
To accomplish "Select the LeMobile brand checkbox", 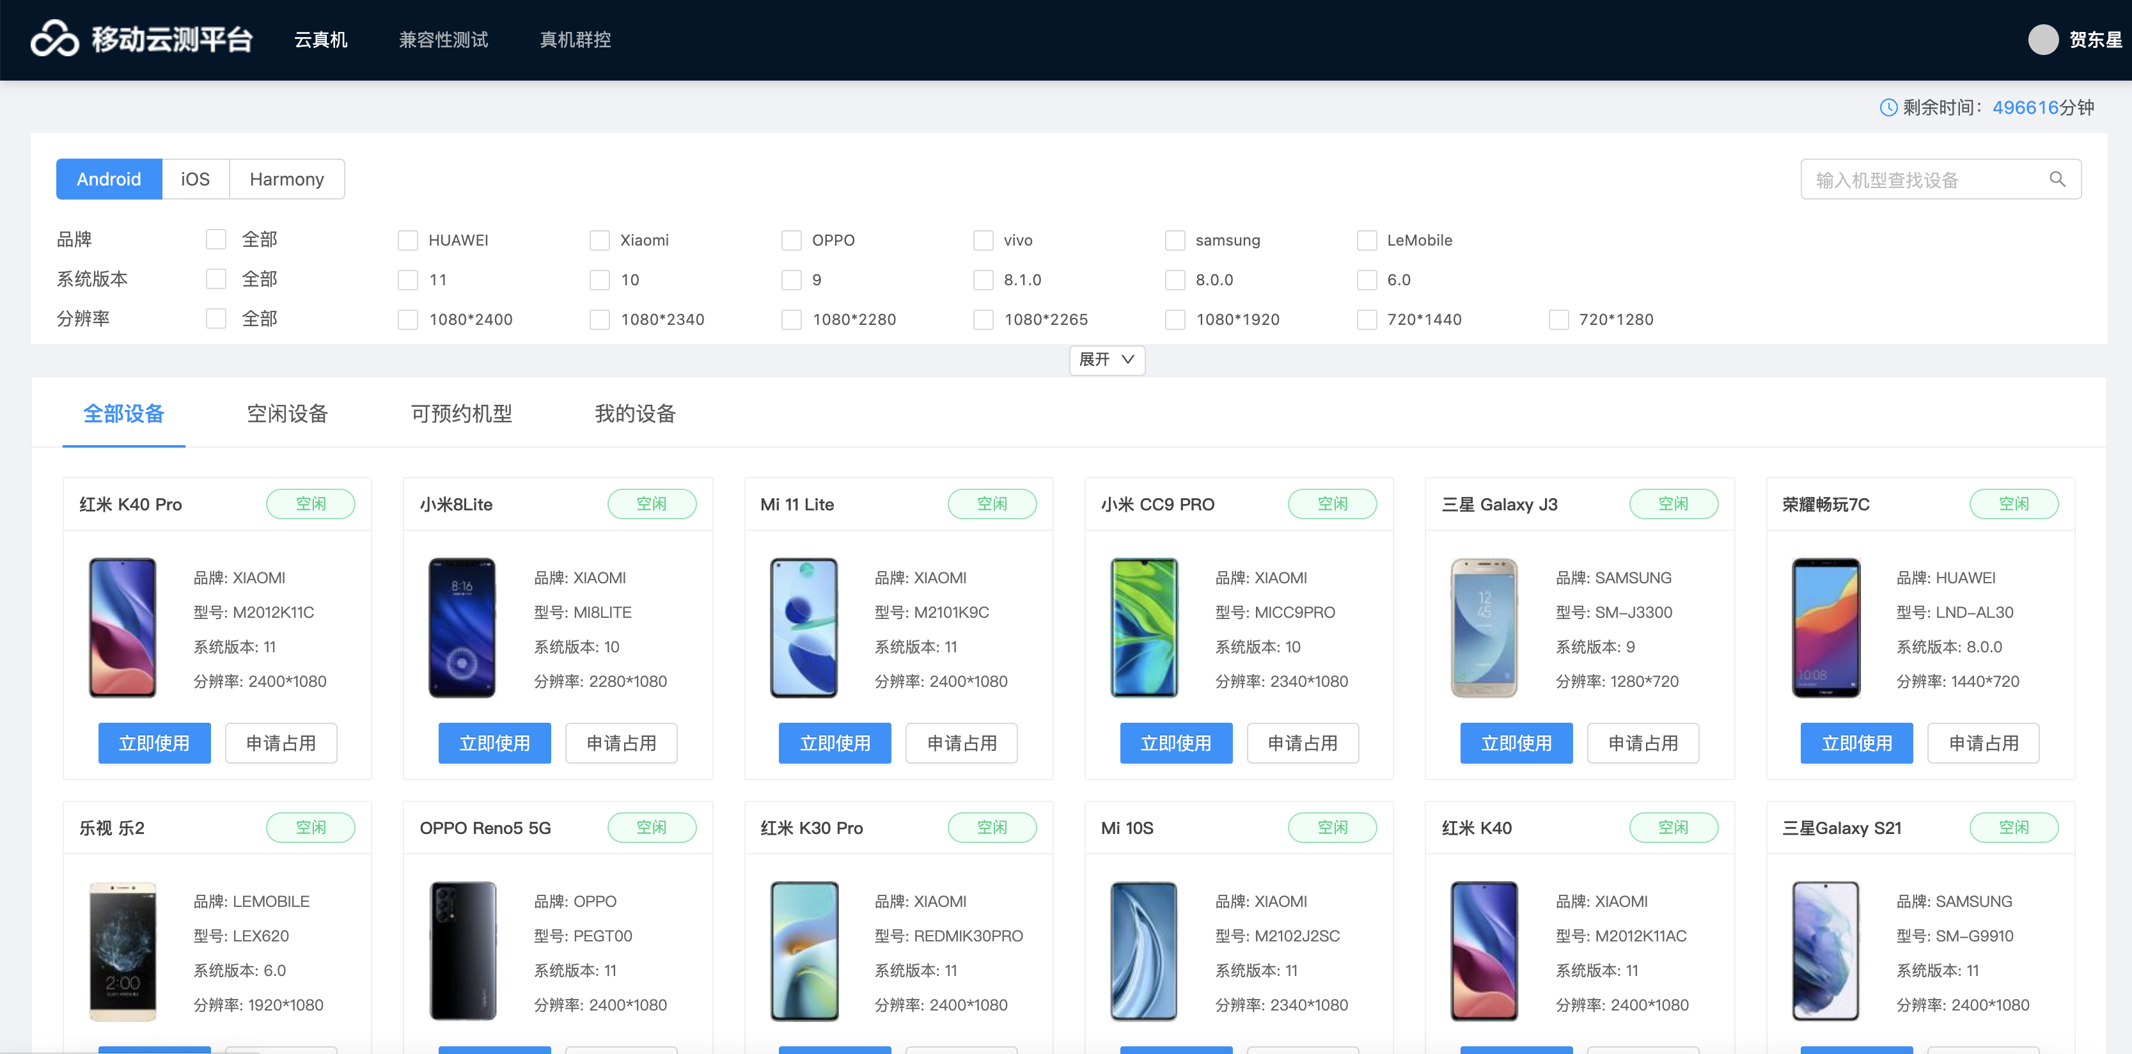I will tap(1367, 240).
